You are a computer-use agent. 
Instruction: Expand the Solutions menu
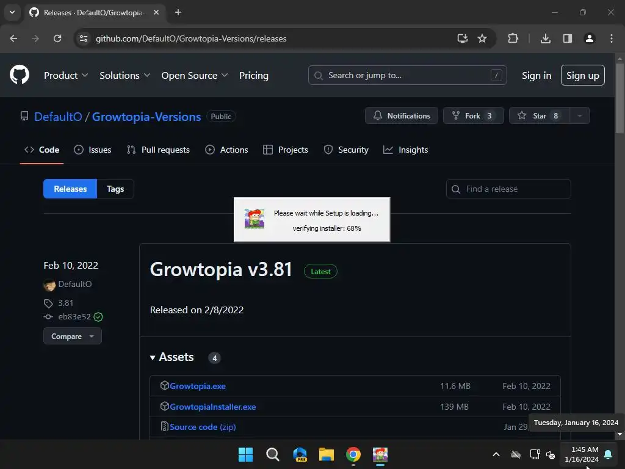(125, 75)
